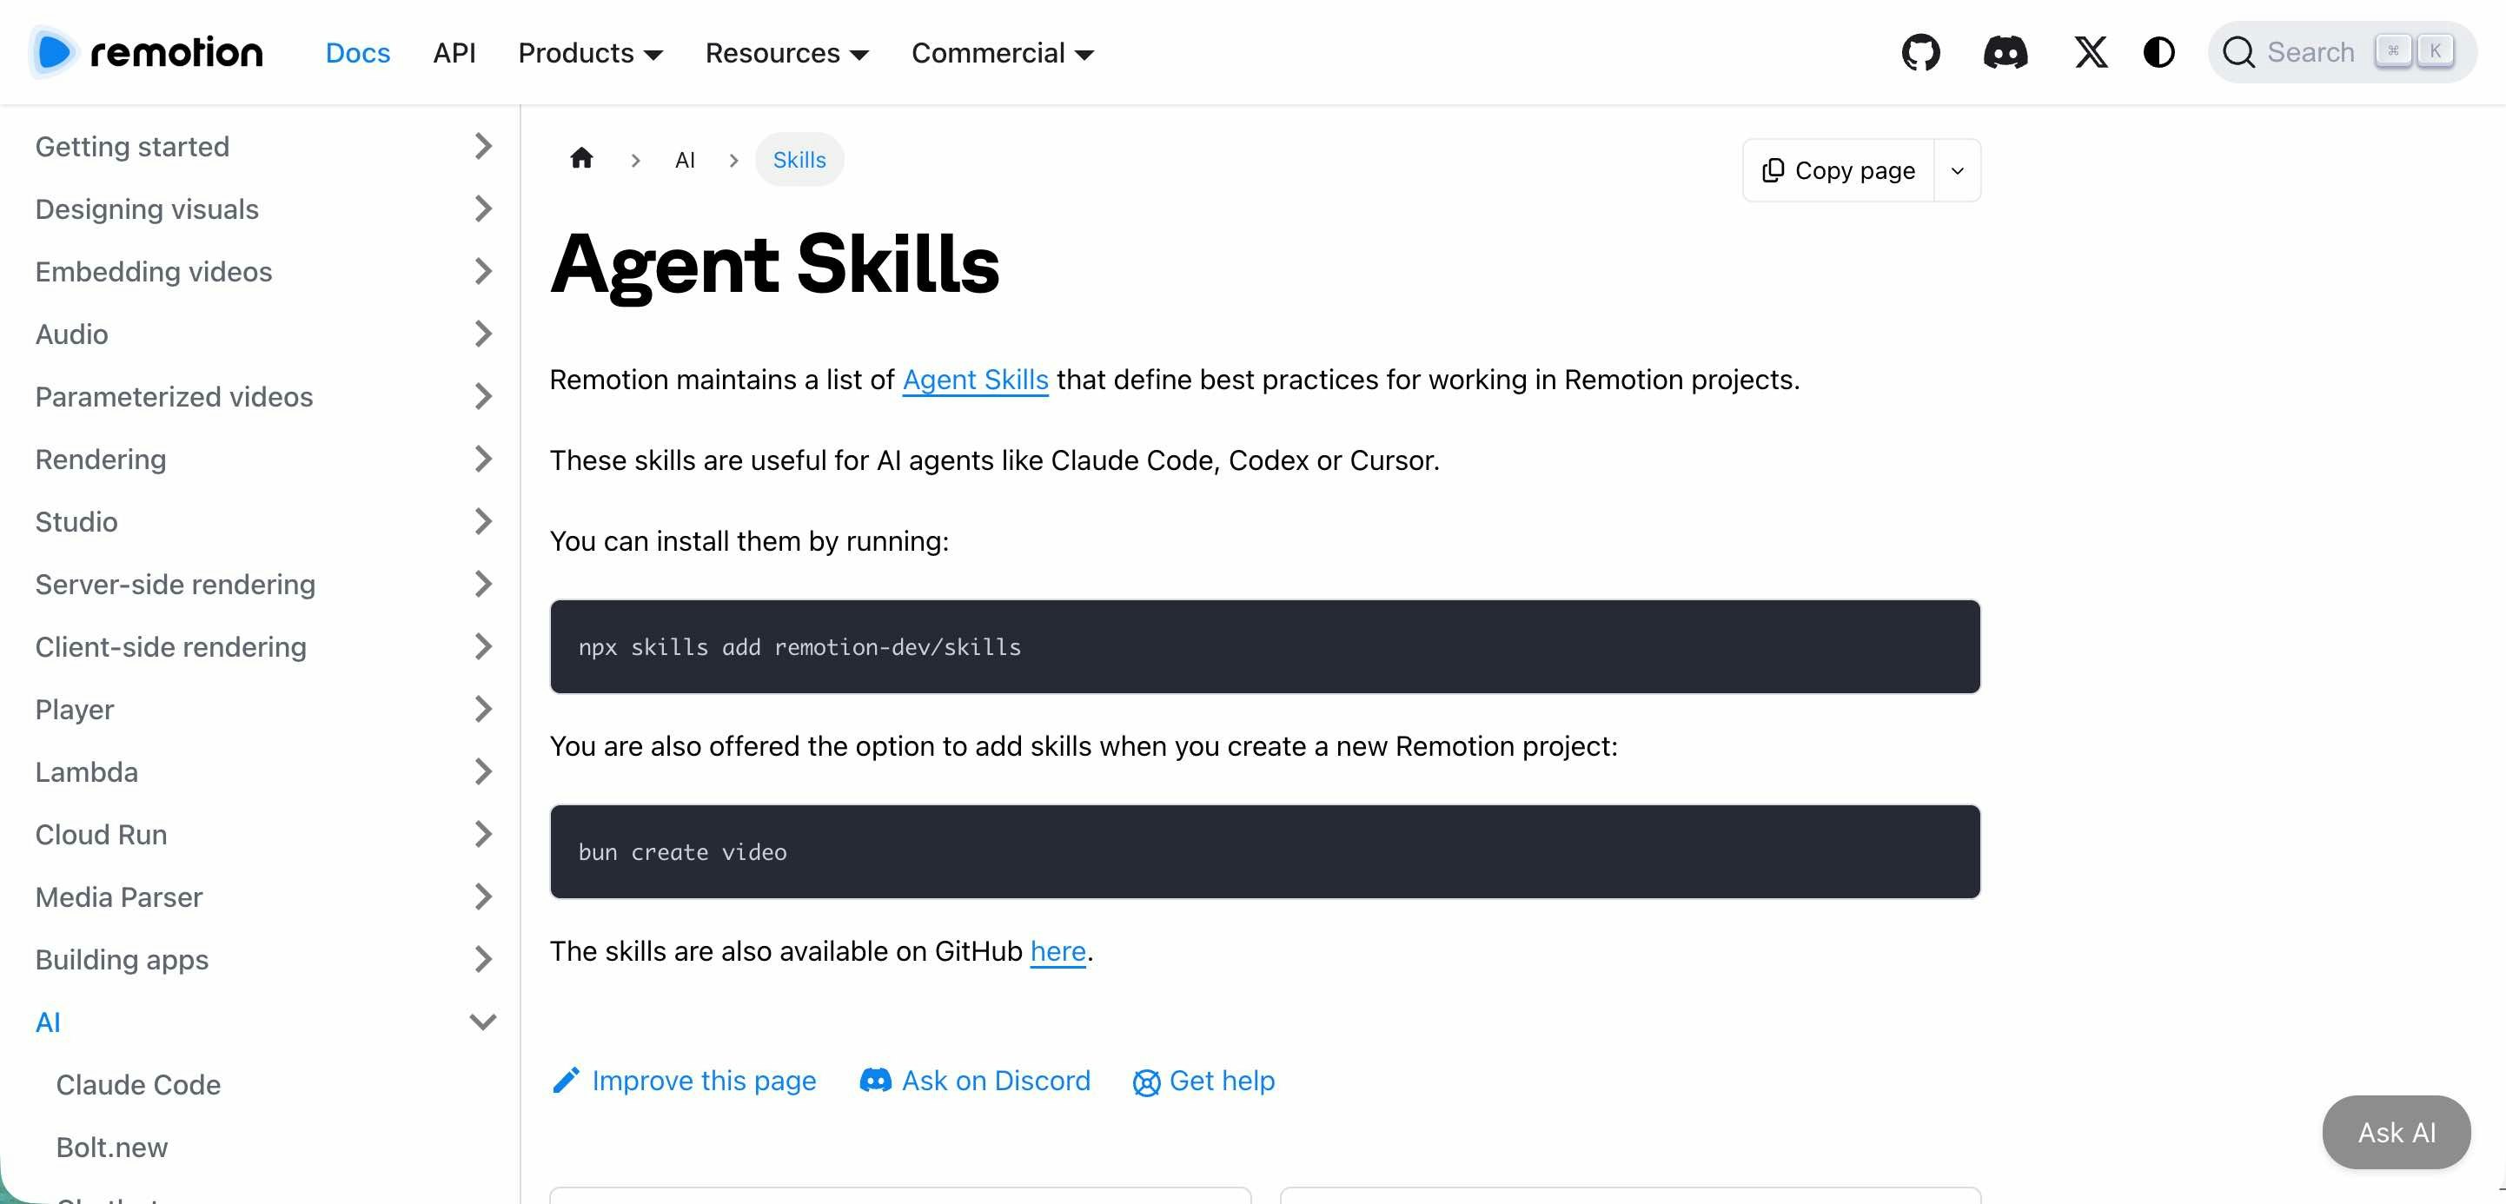
Task: Select the Docs nav item
Action: click(x=357, y=54)
